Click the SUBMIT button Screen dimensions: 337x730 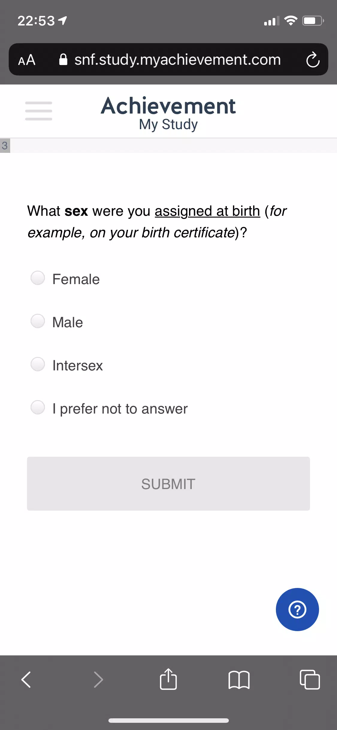tap(168, 484)
